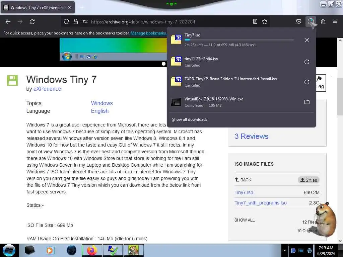This screenshot has width=343, height=257.
Task: Open the tracking protection shield icon
Action: pos(66,22)
